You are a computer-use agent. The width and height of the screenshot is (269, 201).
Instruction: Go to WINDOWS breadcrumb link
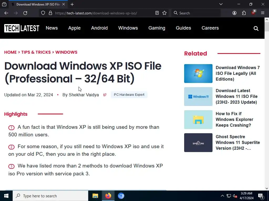click(x=66, y=52)
